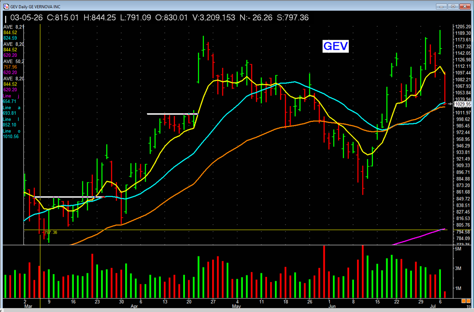This screenshot has width=474, height=312.
Task: Click the 03-05-26 date in the header
Action: 27,17
